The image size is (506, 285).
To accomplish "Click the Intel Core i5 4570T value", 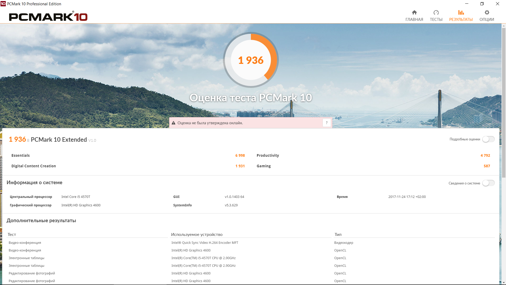I will 76,197.
